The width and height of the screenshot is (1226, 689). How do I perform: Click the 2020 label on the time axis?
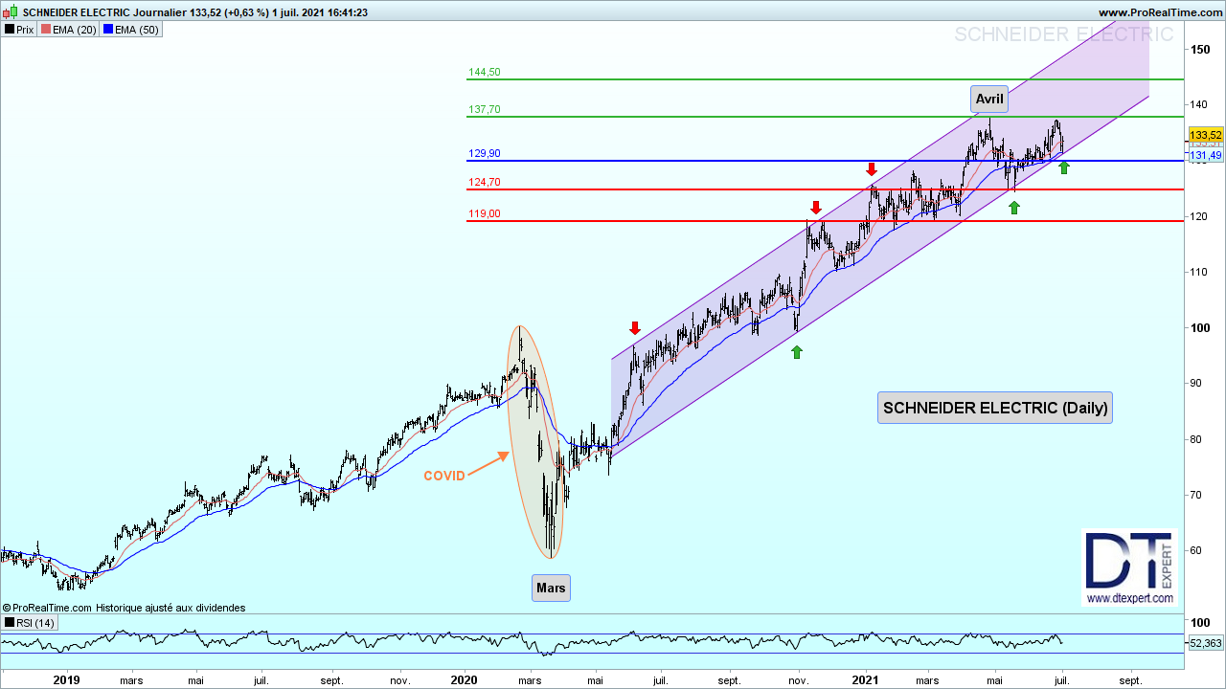[x=464, y=680]
